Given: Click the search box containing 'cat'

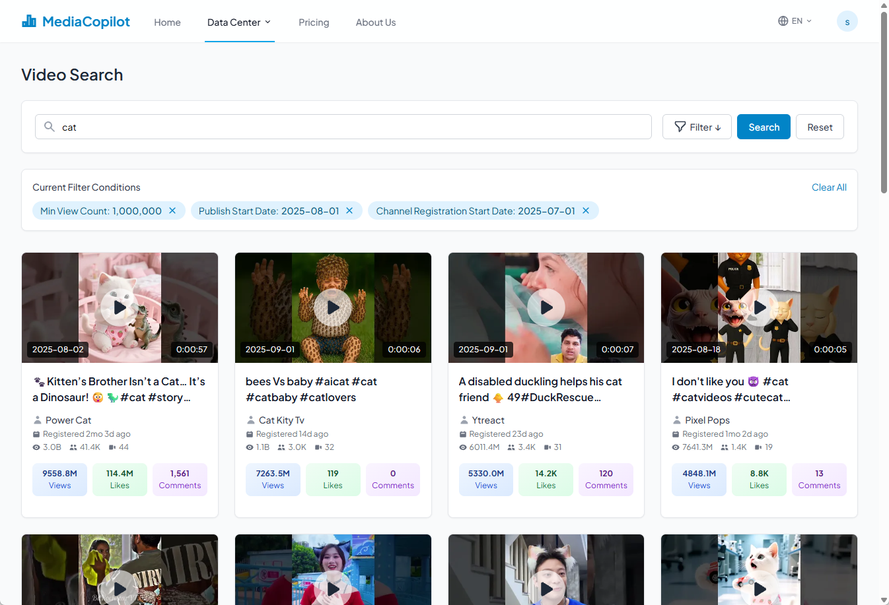Looking at the screenshot, I should pos(343,127).
